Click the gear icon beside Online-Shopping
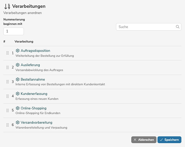185x147 pixels. pos(18,108)
